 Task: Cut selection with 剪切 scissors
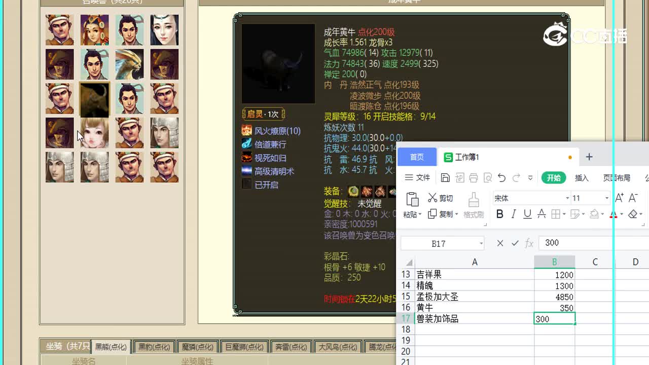pyautogui.click(x=440, y=198)
